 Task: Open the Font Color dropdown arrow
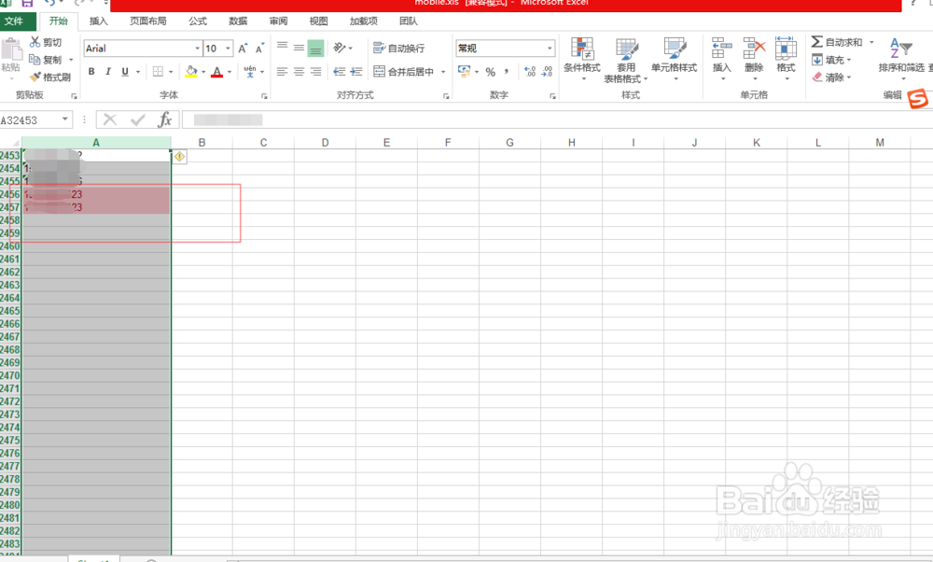(230, 72)
